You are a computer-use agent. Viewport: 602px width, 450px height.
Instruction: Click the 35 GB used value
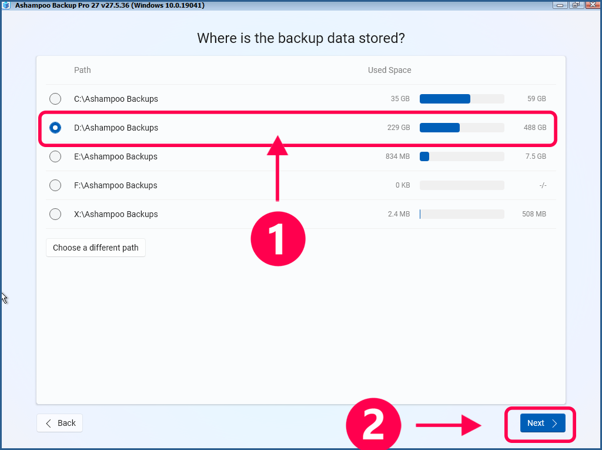tap(400, 99)
